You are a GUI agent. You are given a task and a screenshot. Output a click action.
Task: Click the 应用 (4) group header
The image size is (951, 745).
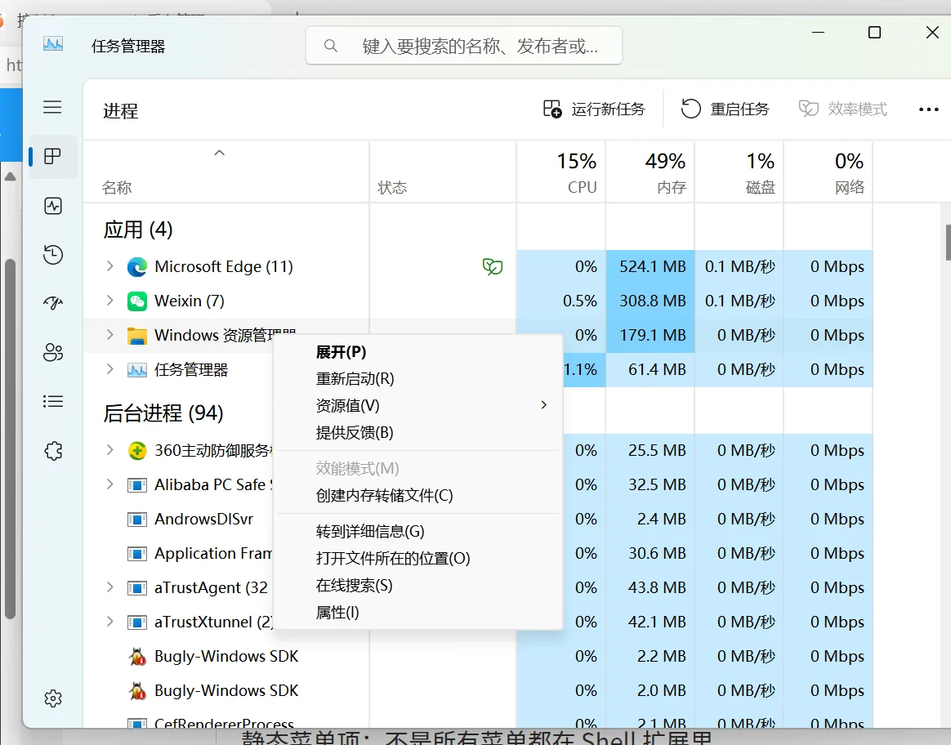coord(138,230)
